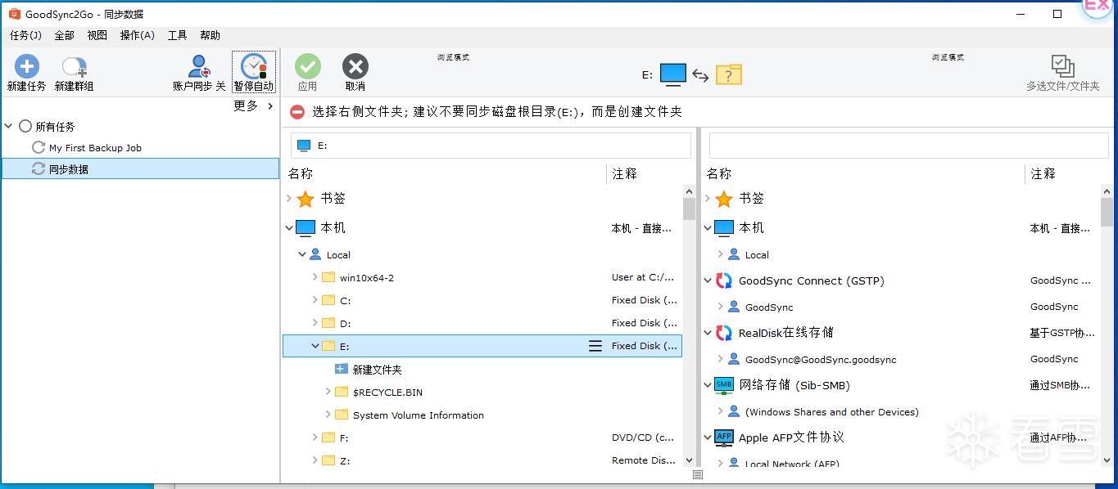The height and width of the screenshot is (489, 1118).
Task: Click New Folder (新建文件夹) under E:
Action: click(377, 370)
